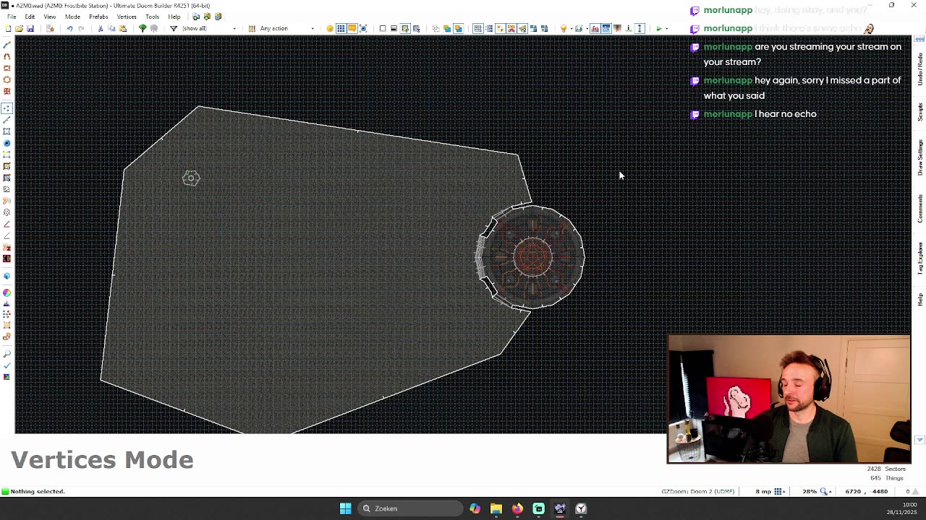Open the Help menu
Screen dimensions: 926x520
tap(174, 17)
